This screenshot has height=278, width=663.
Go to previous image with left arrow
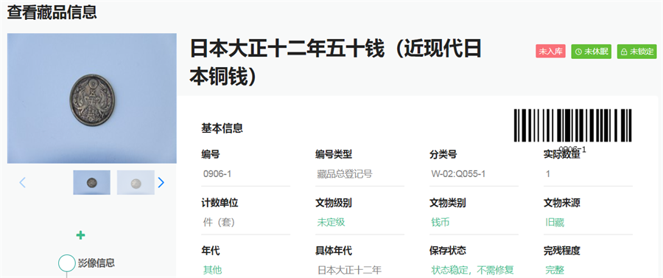coord(22,182)
